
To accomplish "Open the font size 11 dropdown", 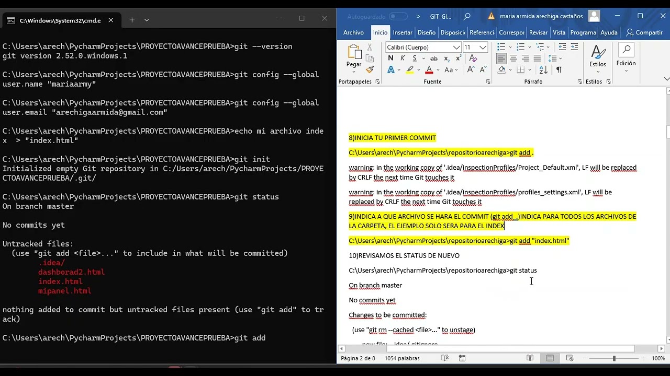I will pyautogui.click(x=483, y=47).
